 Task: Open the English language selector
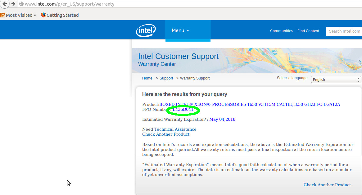pyautogui.click(x=336, y=80)
